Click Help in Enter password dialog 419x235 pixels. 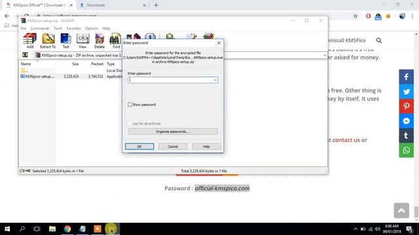pyautogui.click(x=206, y=146)
